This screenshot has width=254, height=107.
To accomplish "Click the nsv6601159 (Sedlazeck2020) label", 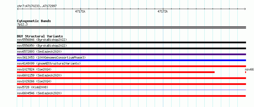I will [39, 75].
